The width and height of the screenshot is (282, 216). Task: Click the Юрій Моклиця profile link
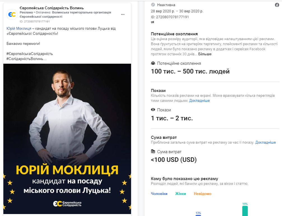[19, 29]
